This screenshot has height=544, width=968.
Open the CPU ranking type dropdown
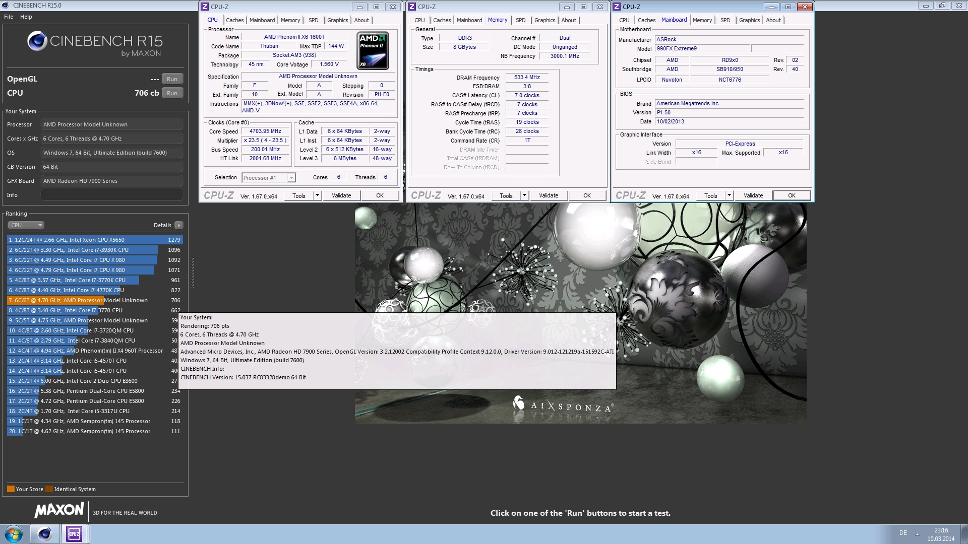point(26,225)
